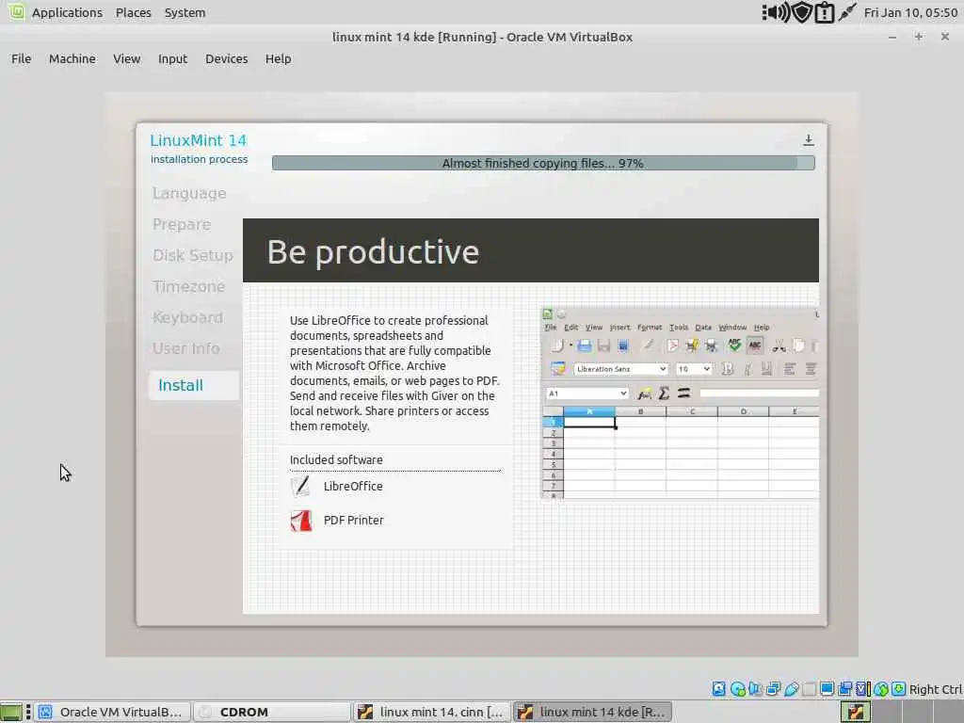Click the network connection plug tray icon
The width and height of the screenshot is (964, 723).
tap(847, 12)
